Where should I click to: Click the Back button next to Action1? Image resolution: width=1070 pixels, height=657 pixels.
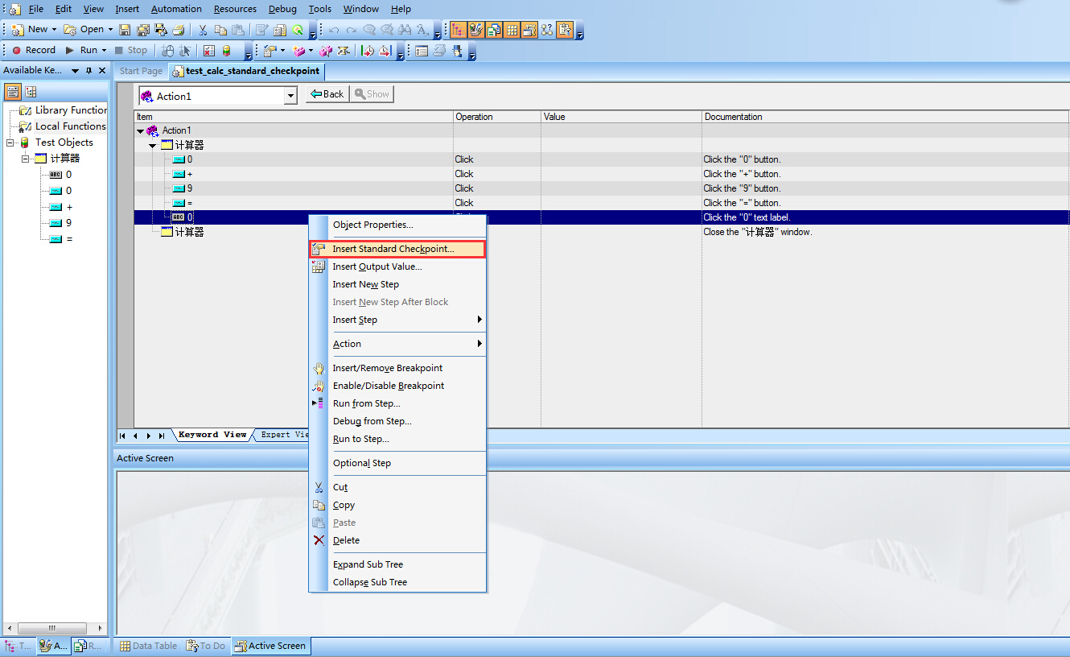pos(327,94)
